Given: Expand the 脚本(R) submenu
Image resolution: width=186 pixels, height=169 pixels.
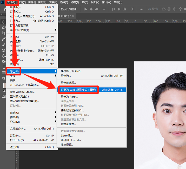Looking at the screenshot, I should click(x=32, y=117).
